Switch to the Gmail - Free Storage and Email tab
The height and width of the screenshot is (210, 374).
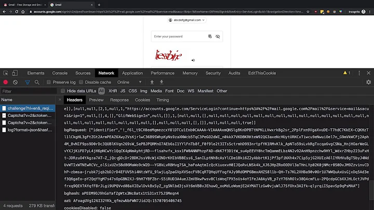25,5
